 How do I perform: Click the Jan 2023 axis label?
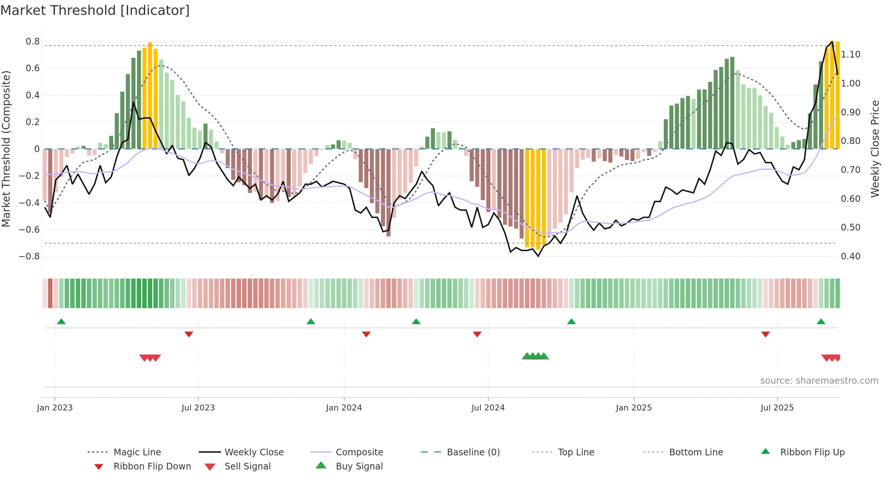coord(55,407)
